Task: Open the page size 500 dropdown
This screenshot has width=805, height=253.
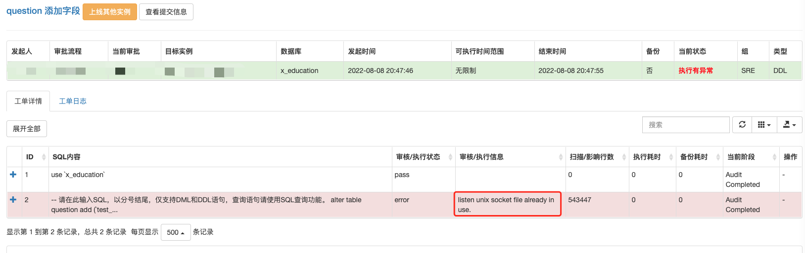Action: [x=176, y=232]
